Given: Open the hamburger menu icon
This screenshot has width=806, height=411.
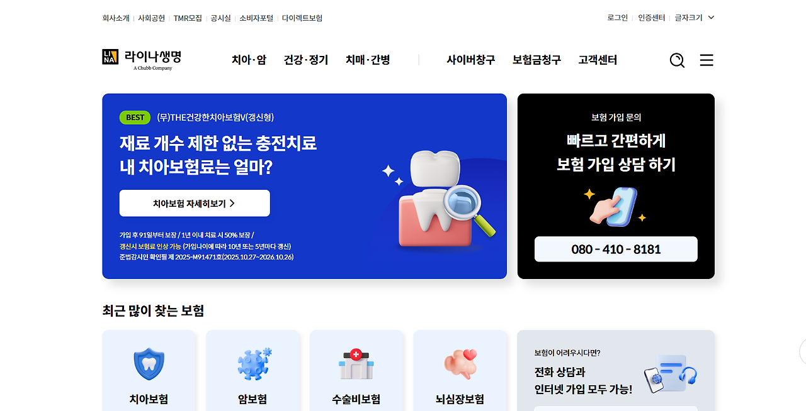Looking at the screenshot, I should (x=707, y=60).
